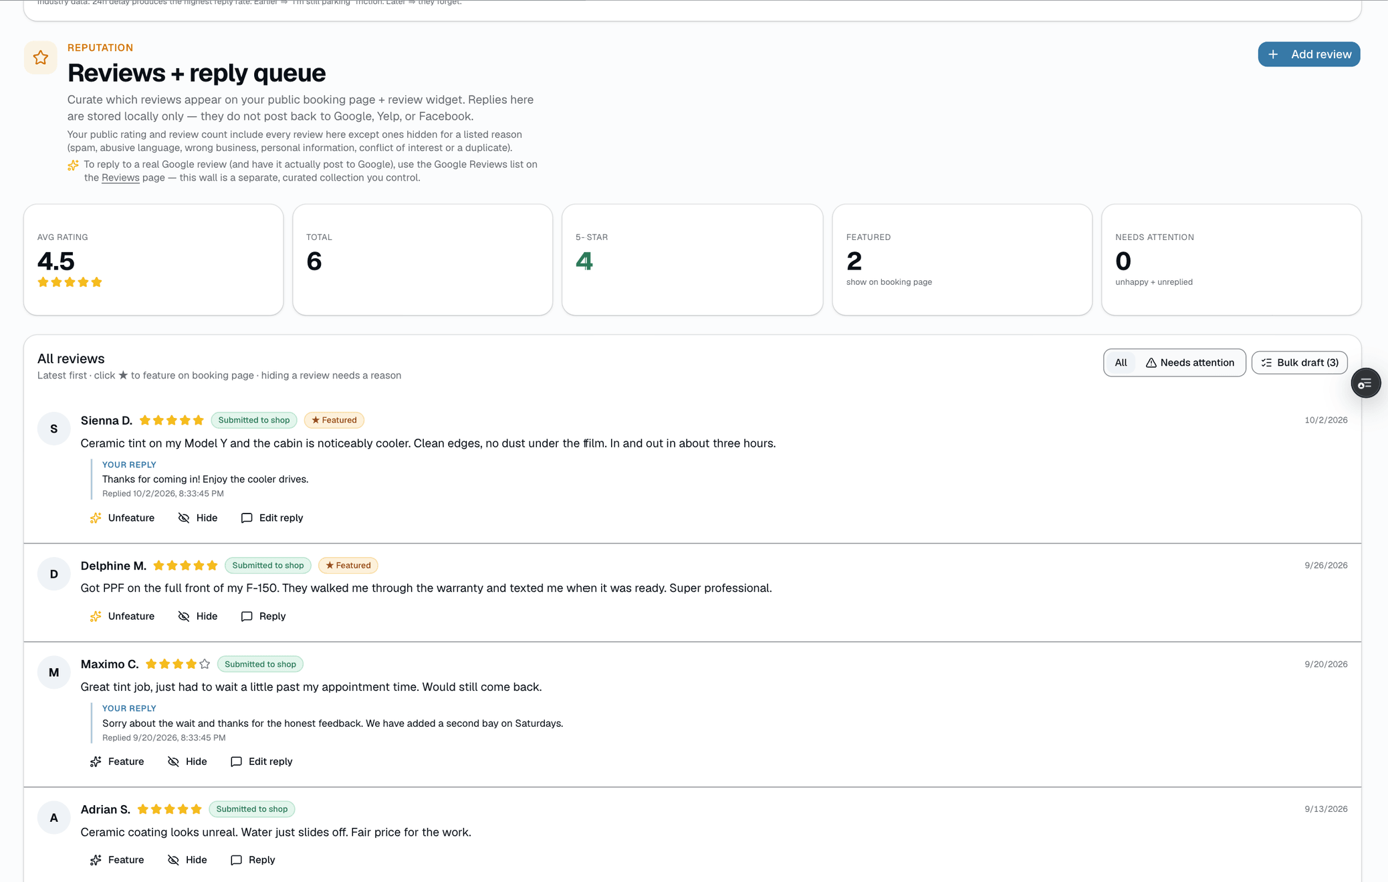The image size is (1388, 882).
Task: Click the Reviews + reply queue heading
Action: (197, 73)
